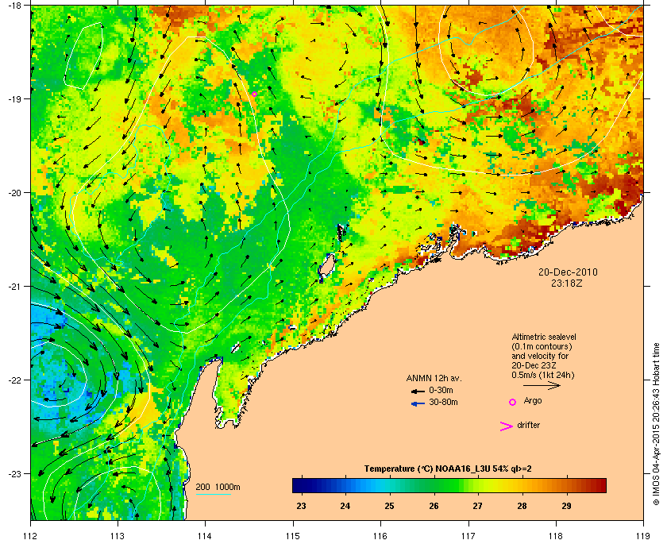This screenshot has height=540, width=667.
Task: Click the small white polygon contour in upper left
Action: (x=84, y=56)
